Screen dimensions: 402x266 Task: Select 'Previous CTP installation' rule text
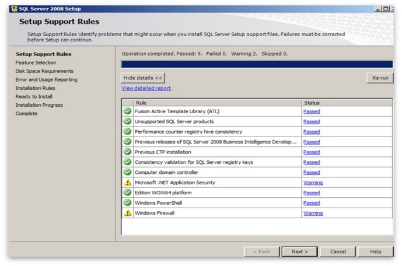163,152
